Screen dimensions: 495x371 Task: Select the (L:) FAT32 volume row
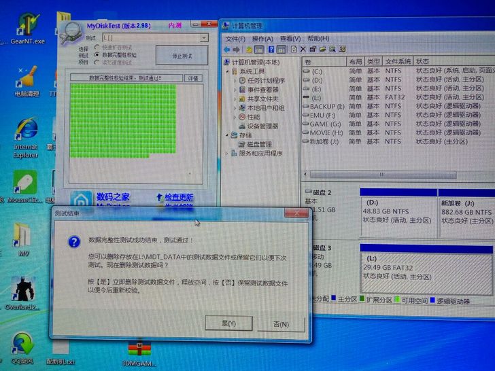(398, 97)
